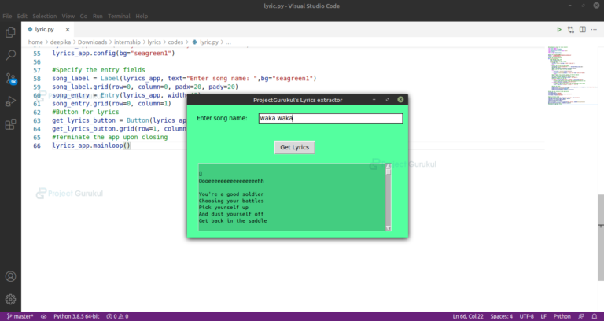Open the Search view in activity bar
The height and width of the screenshot is (321, 604).
[10, 55]
